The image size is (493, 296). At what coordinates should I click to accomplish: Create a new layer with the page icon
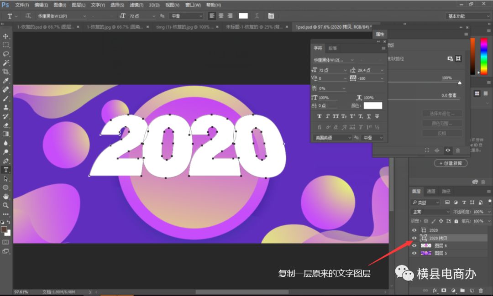tap(472, 291)
